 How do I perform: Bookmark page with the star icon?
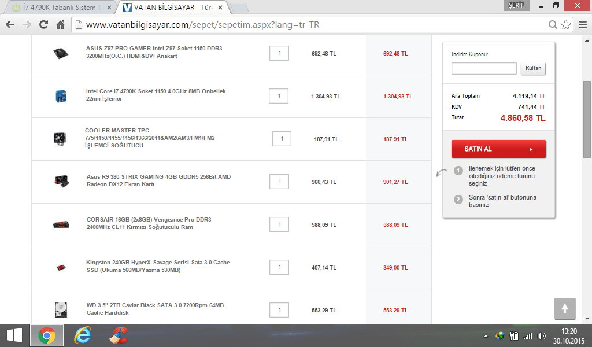click(x=565, y=24)
